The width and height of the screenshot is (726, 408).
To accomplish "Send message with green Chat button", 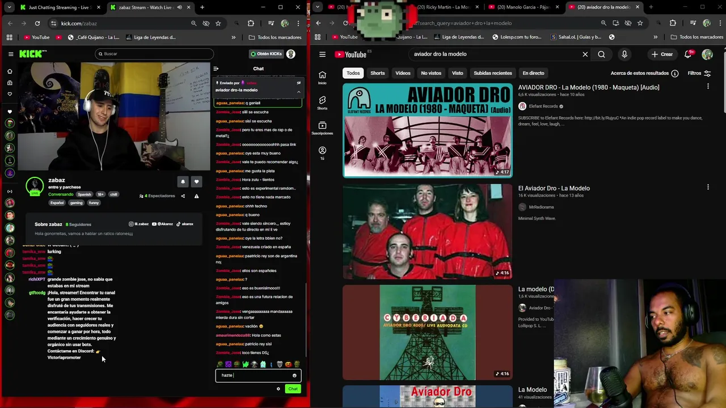I will point(293,389).
